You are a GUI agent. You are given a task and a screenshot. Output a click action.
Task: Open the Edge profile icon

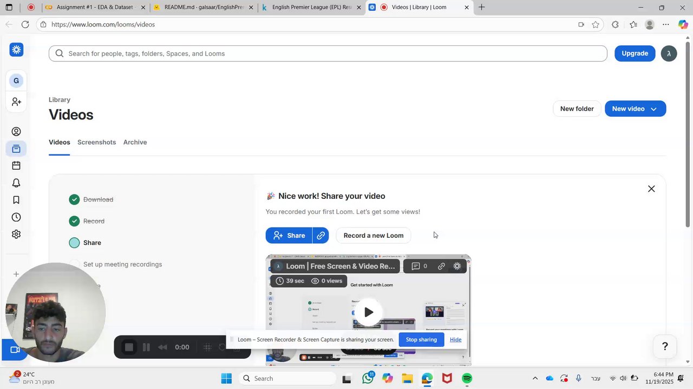point(650,24)
